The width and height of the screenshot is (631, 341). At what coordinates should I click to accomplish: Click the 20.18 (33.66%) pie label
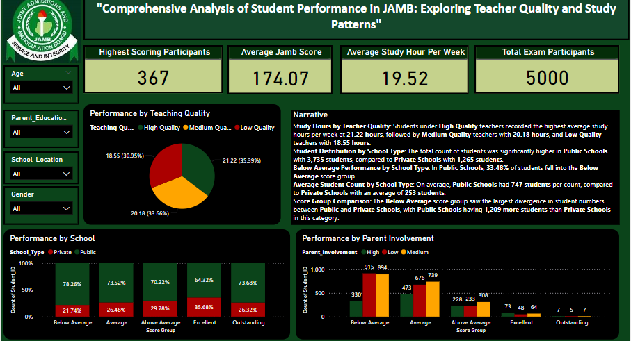[150, 213]
